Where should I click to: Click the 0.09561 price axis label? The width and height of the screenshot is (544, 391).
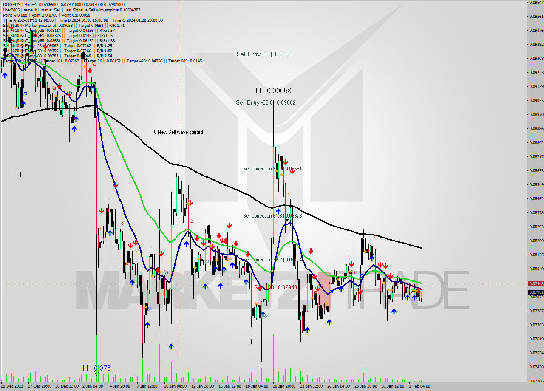pos(536,16)
